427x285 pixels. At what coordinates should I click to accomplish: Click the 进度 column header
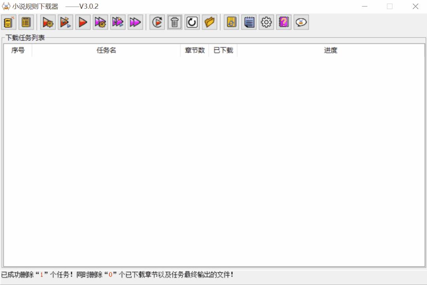pos(330,50)
